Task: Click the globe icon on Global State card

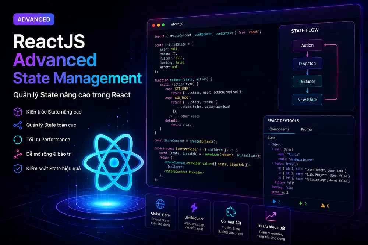Action: pyautogui.click(x=160, y=204)
